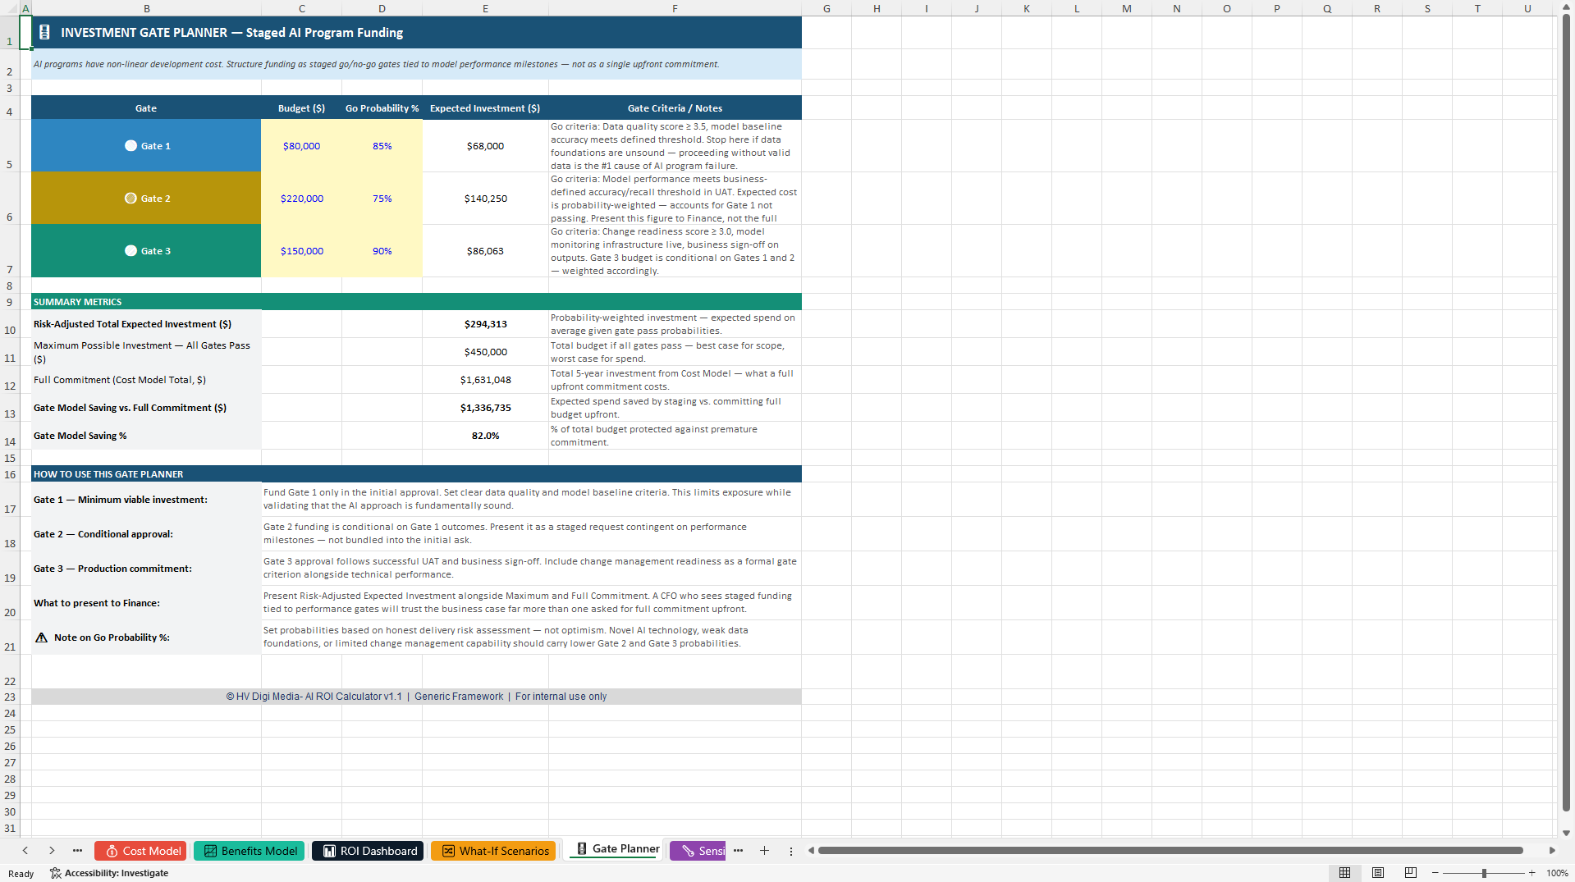This screenshot has width=1575, height=882.
Task: Select column M header
Action: click(x=1127, y=8)
